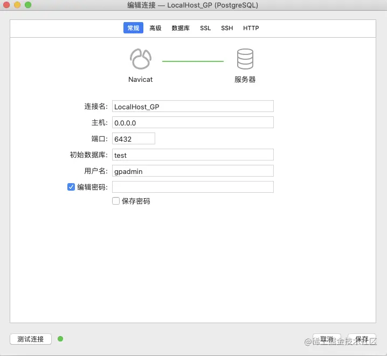The width and height of the screenshot is (387, 356).
Task: Click the green connection status indicator
Action: 60,339
